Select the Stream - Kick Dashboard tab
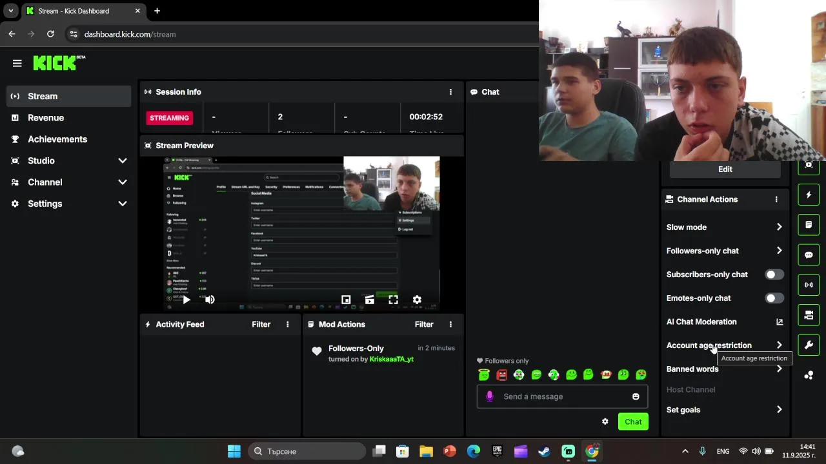The width and height of the screenshot is (826, 464). click(x=83, y=11)
